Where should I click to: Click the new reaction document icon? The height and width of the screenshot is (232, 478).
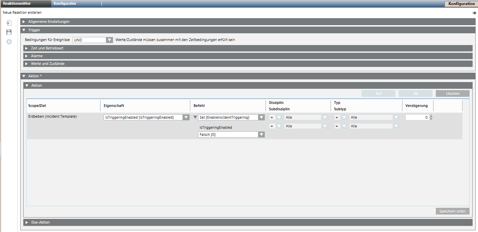9,23
